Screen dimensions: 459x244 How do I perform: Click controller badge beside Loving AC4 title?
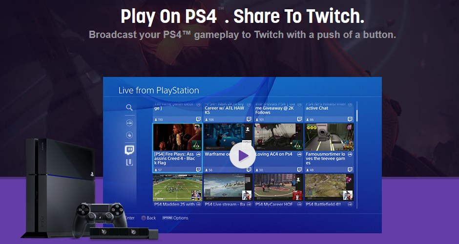(299, 154)
